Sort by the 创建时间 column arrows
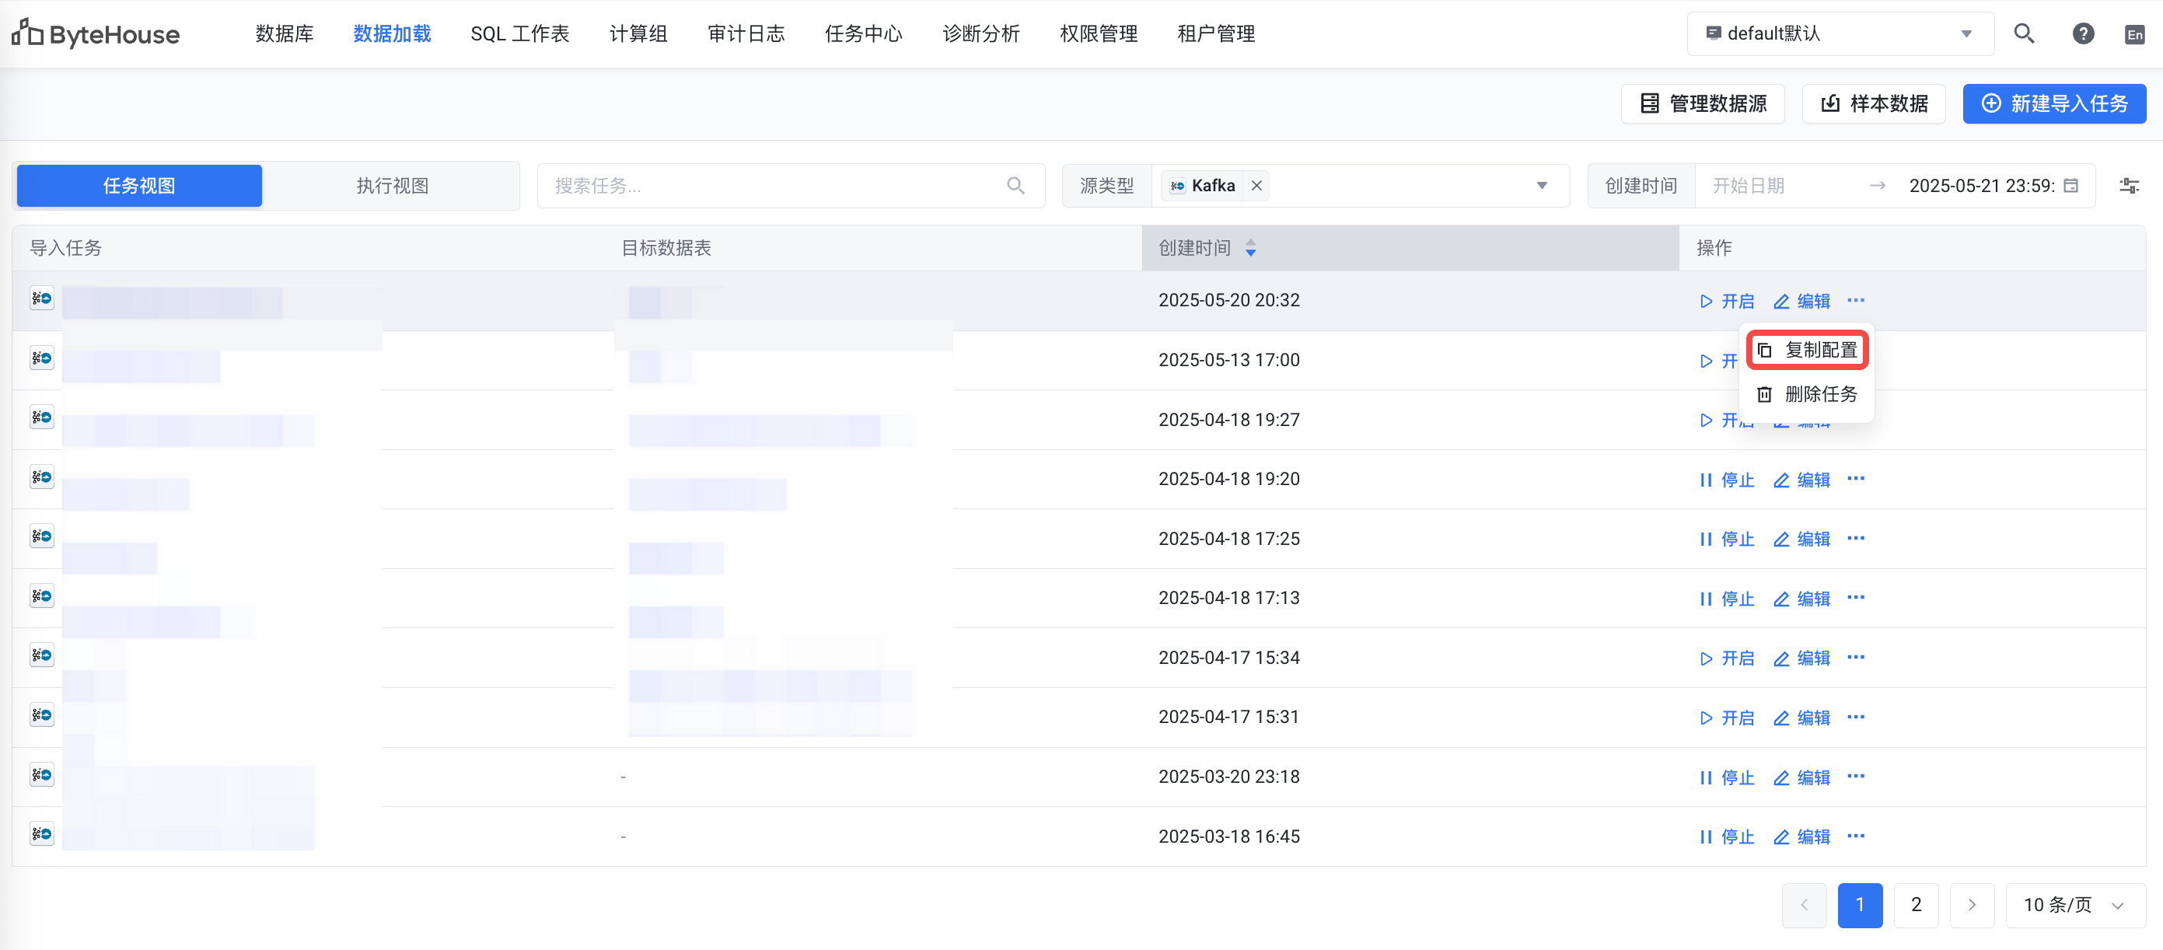The width and height of the screenshot is (2163, 950). coord(1250,247)
